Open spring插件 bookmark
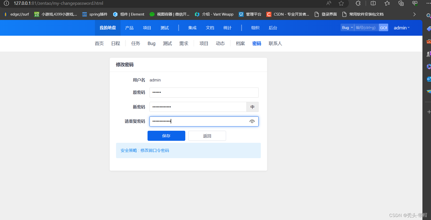 (x=95, y=14)
